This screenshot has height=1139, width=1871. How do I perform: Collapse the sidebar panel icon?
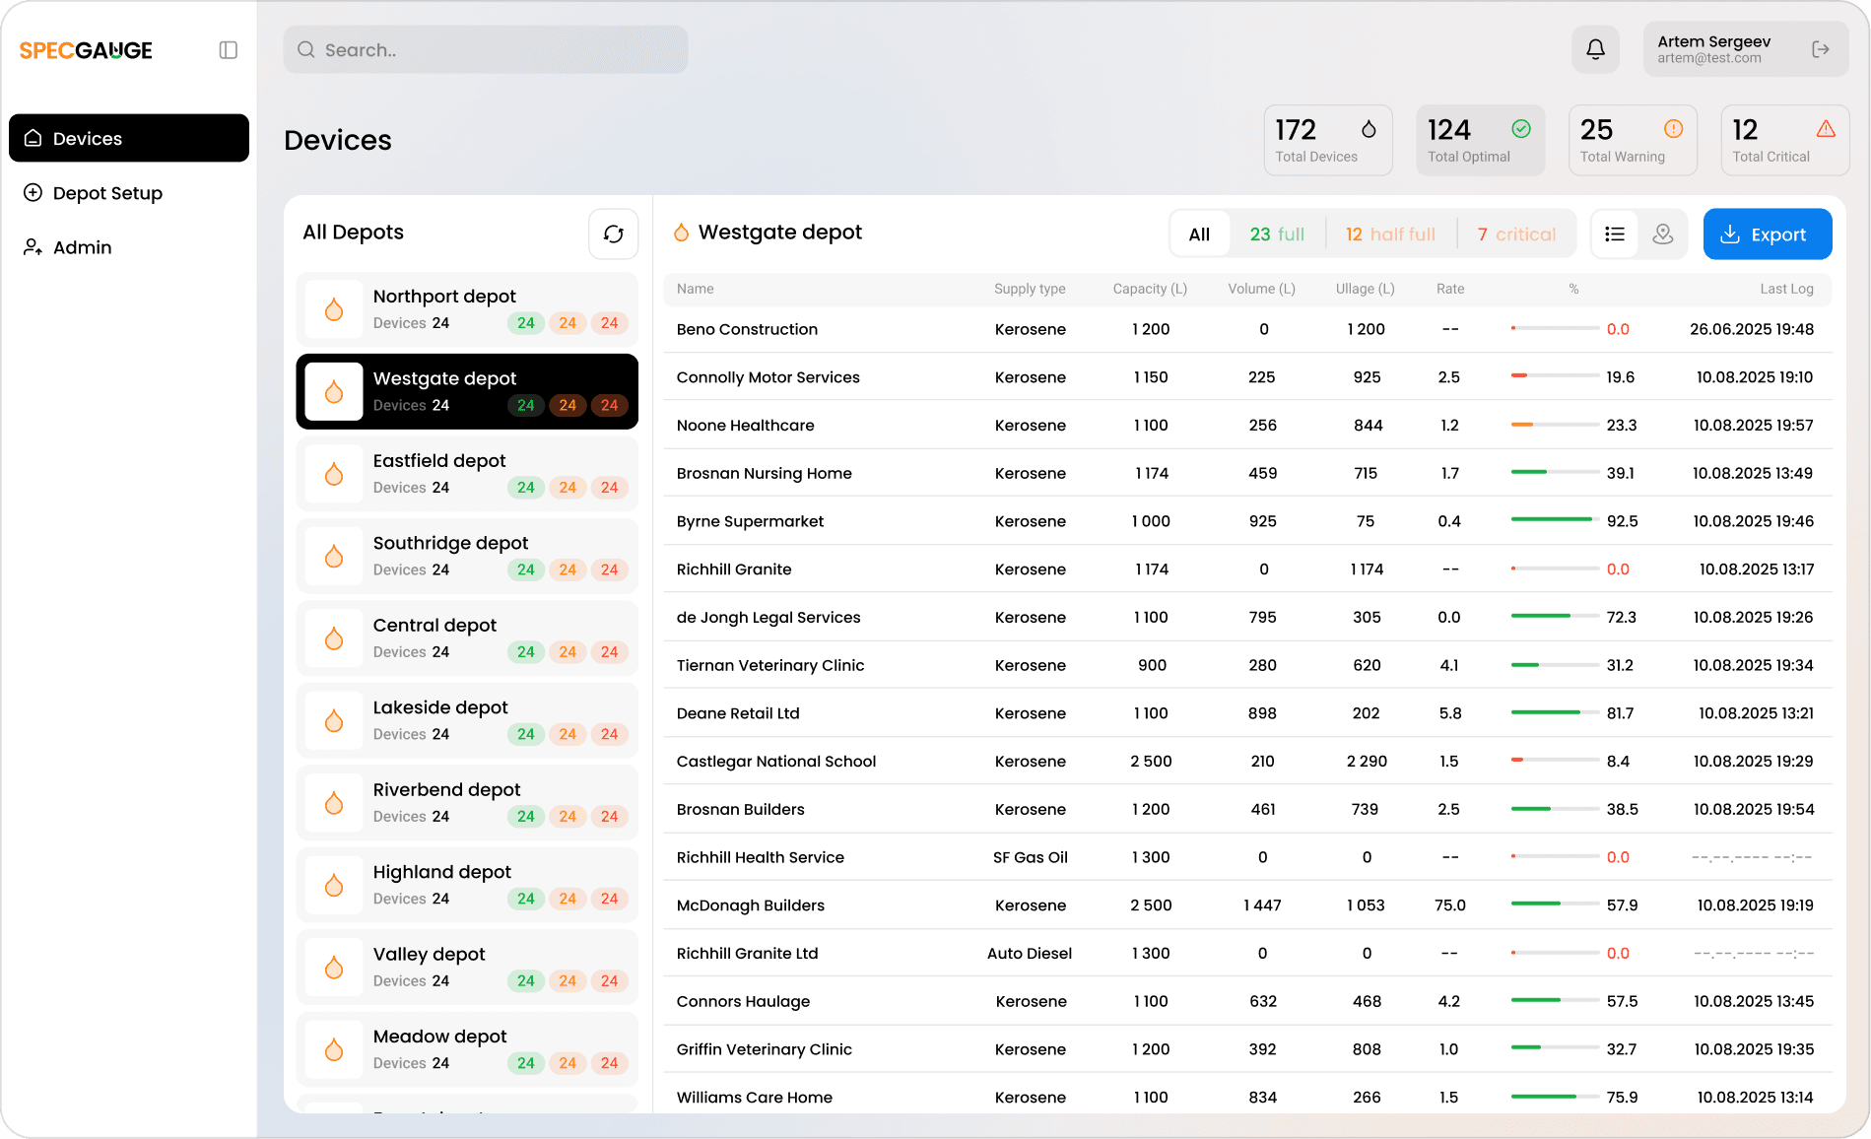(x=228, y=50)
